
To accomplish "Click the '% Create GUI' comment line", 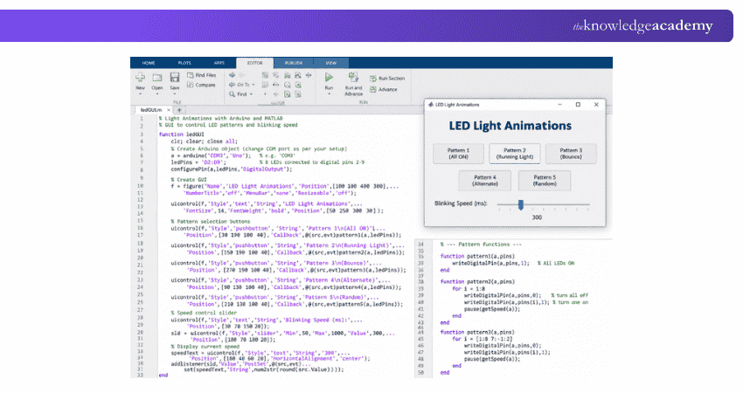I will point(189,180).
